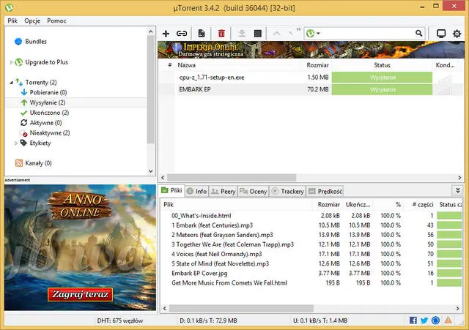469x330 pixels.
Task: Sort files by Plik column header
Action: tap(169, 205)
